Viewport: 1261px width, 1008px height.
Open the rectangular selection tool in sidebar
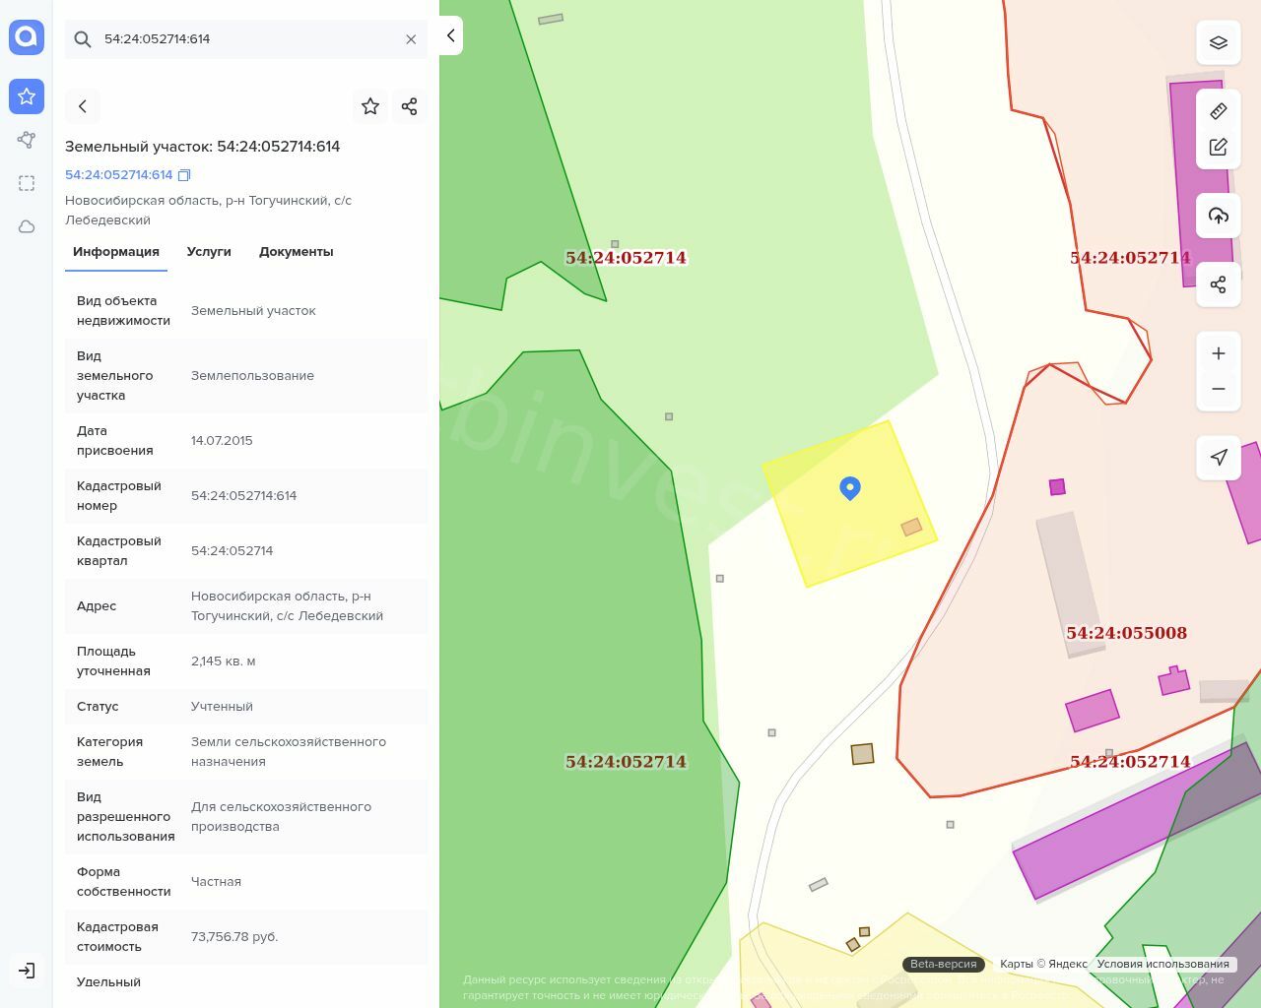tap(27, 183)
